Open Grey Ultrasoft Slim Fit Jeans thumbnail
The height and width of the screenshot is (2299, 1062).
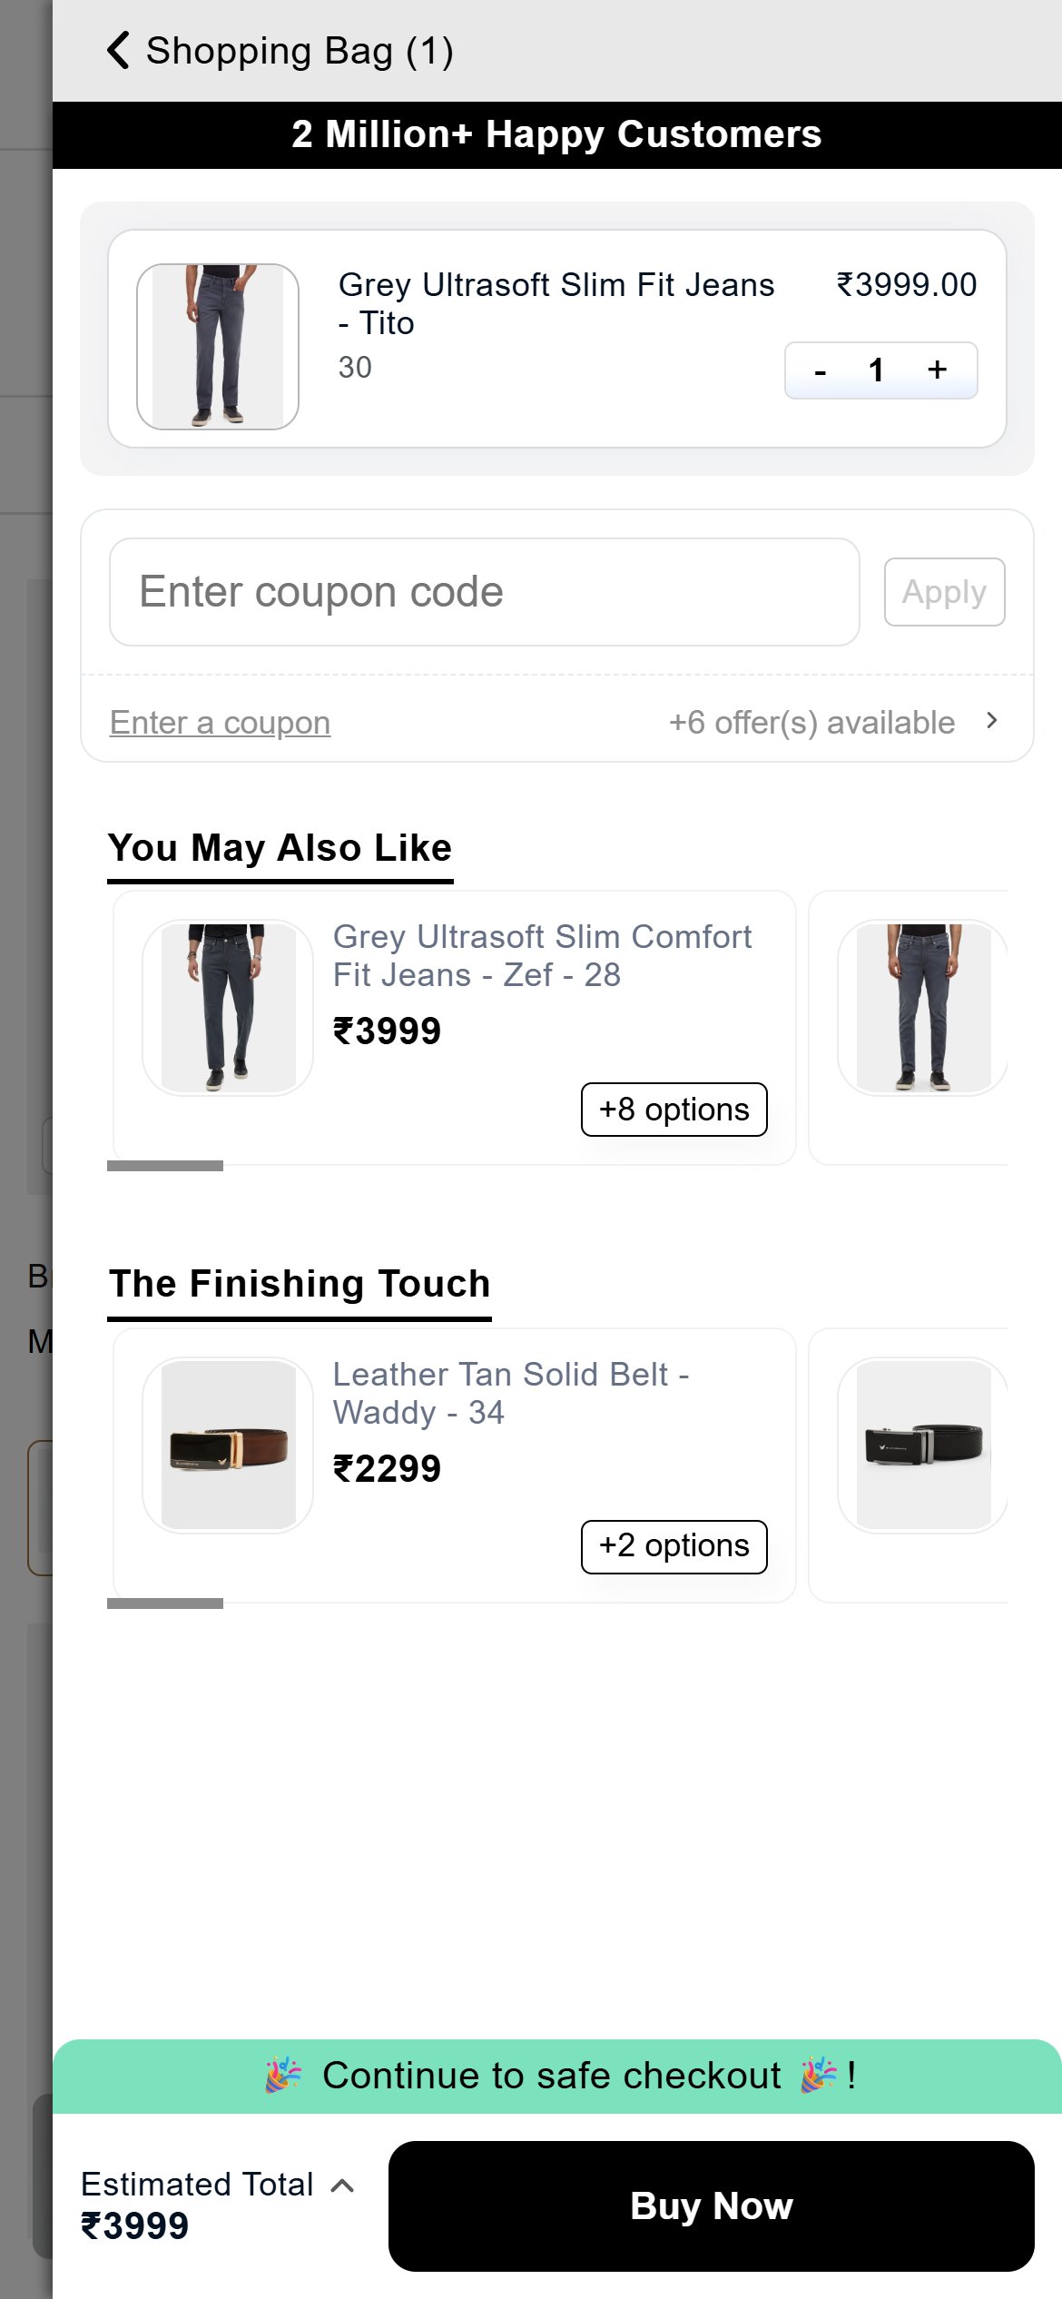click(x=218, y=347)
